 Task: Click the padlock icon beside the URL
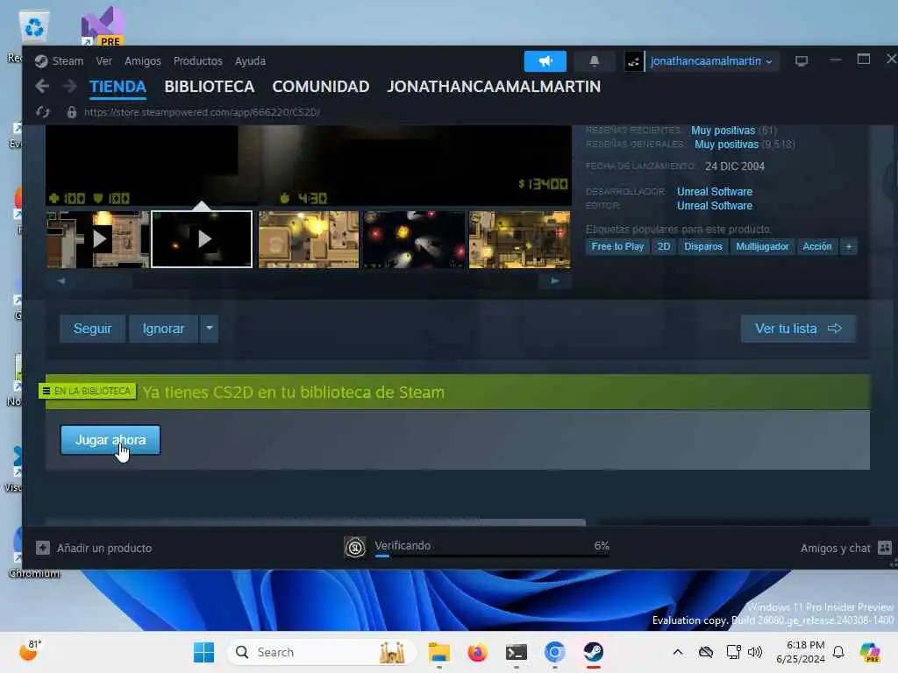(x=72, y=112)
